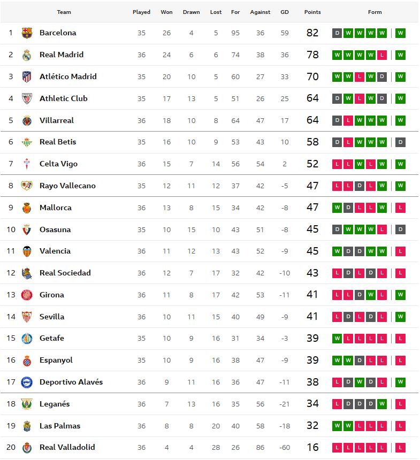Click the Villarreal yellow crest icon

coord(27,121)
